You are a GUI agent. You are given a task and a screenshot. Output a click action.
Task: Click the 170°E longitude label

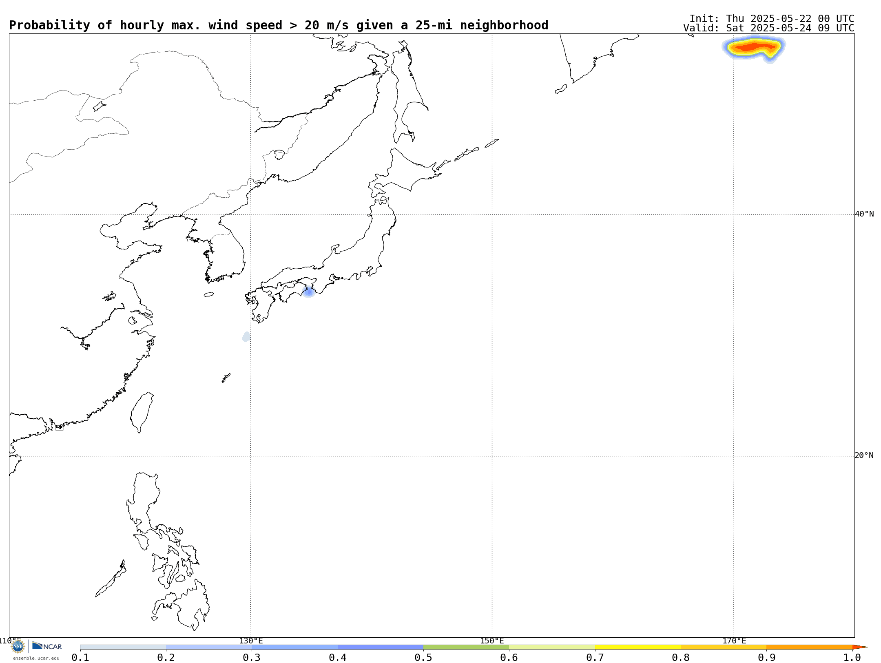[734, 641]
